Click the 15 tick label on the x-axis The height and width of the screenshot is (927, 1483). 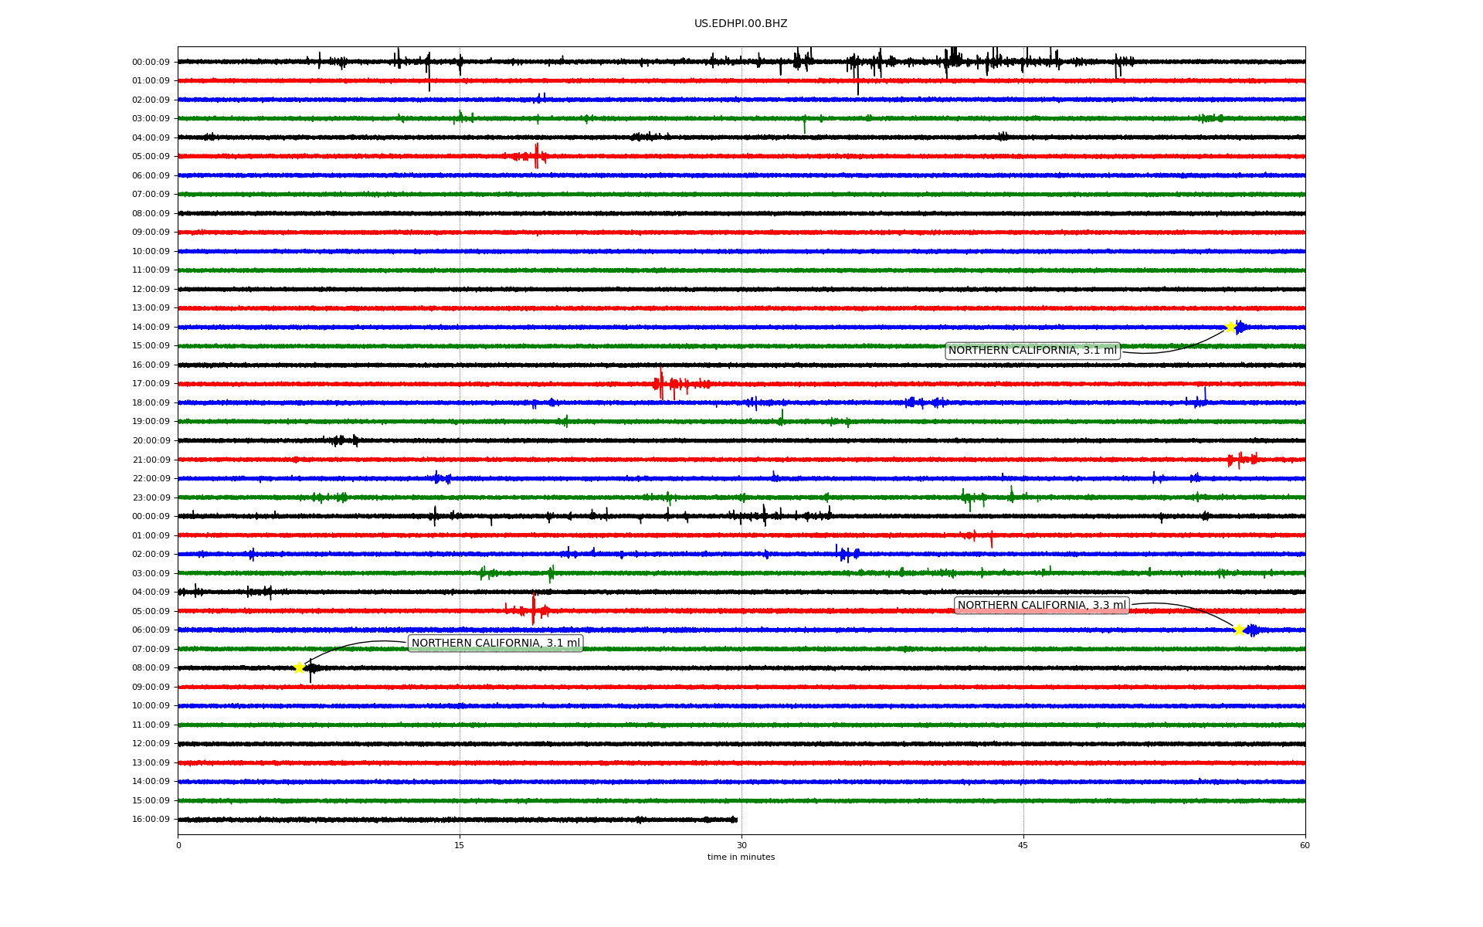tap(460, 845)
